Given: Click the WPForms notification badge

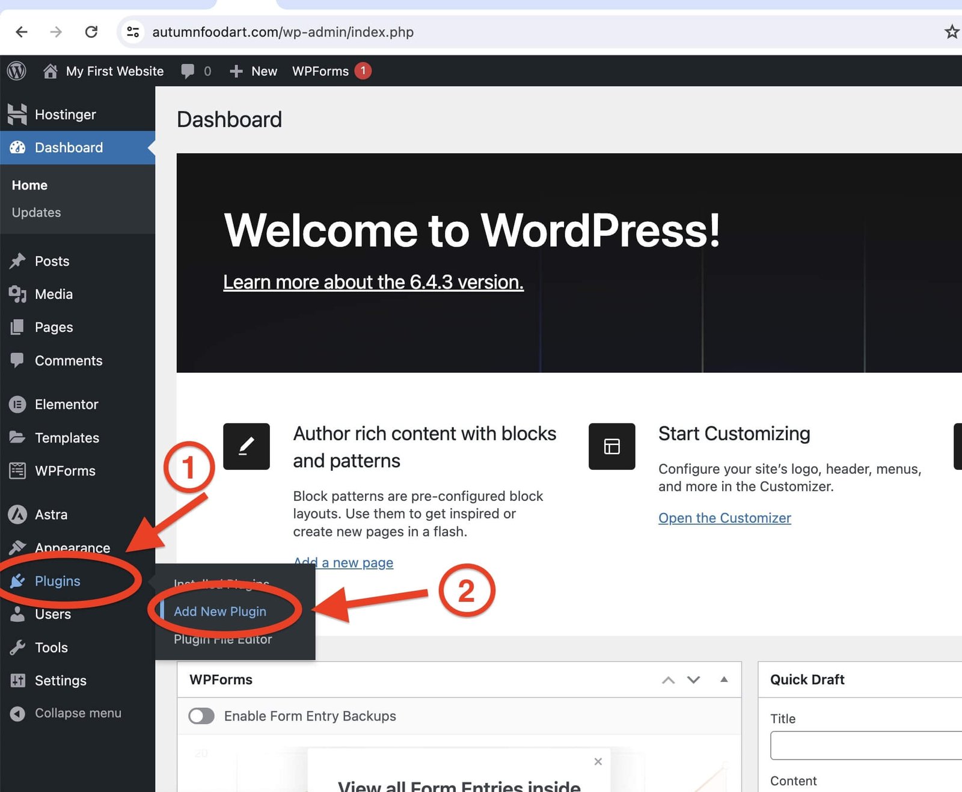Looking at the screenshot, I should point(363,70).
